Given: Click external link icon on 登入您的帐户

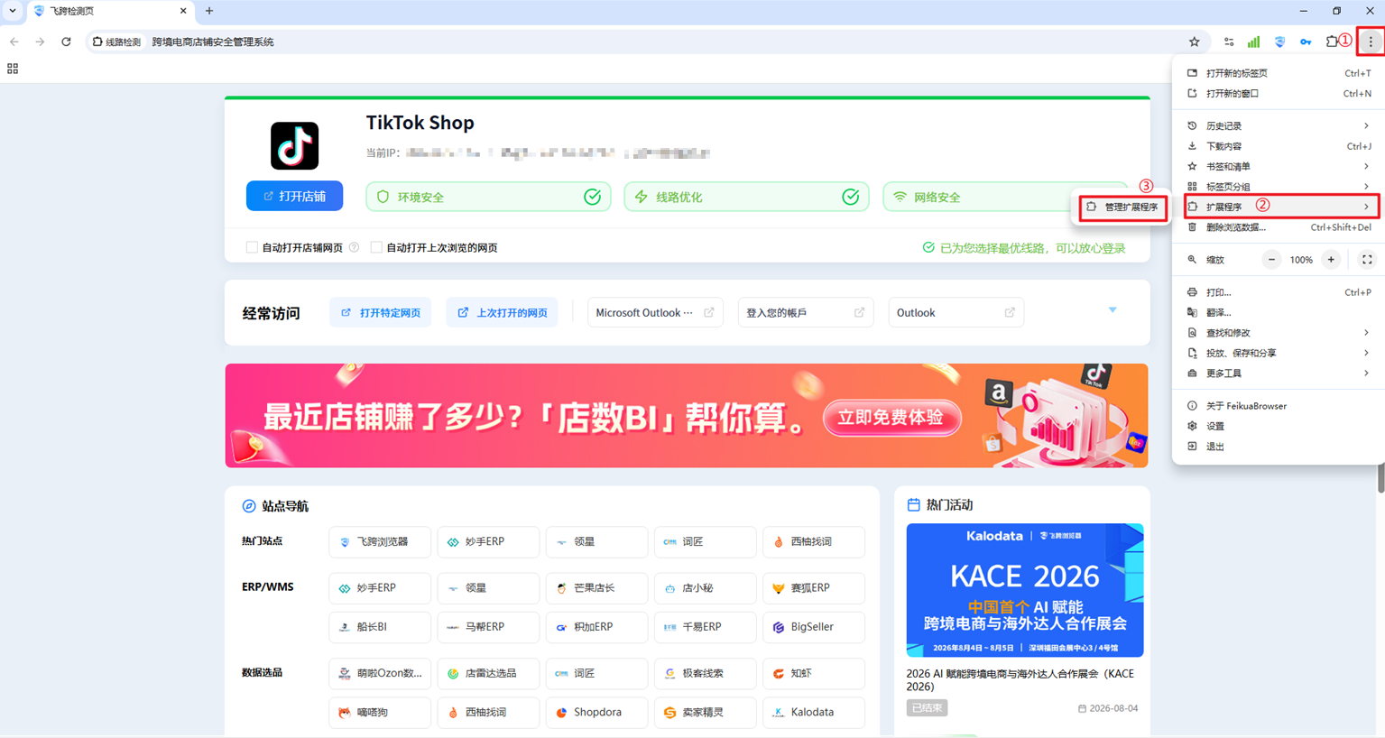Looking at the screenshot, I should click(x=859, y=313).
